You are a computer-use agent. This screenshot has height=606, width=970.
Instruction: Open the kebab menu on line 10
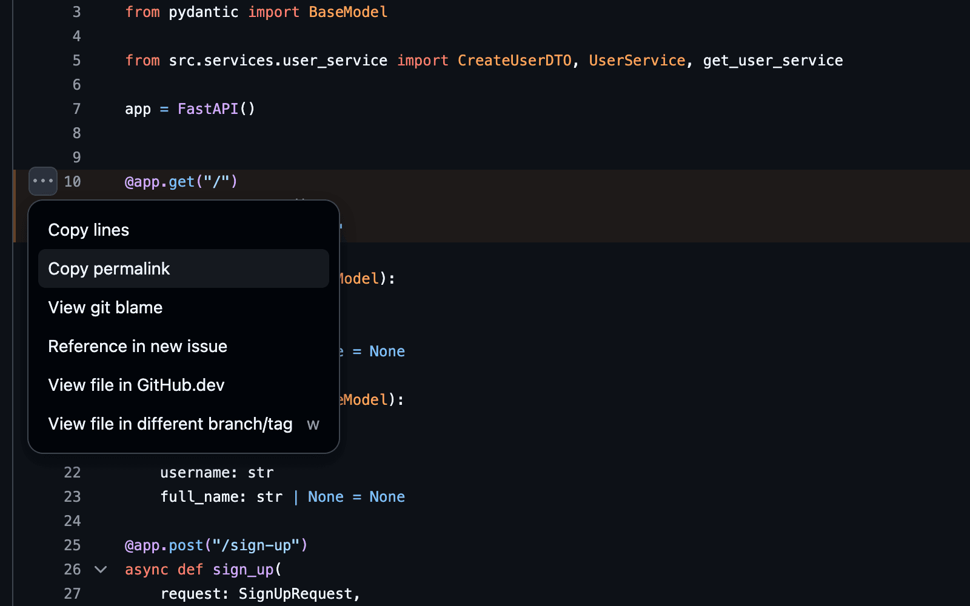point(42,181)
